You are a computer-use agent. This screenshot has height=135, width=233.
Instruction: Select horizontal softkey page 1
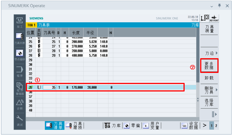(x=212, y=126)
